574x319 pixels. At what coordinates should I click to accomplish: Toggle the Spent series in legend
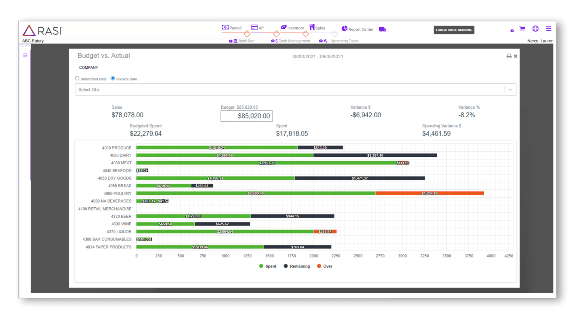[x=268, y=266]
